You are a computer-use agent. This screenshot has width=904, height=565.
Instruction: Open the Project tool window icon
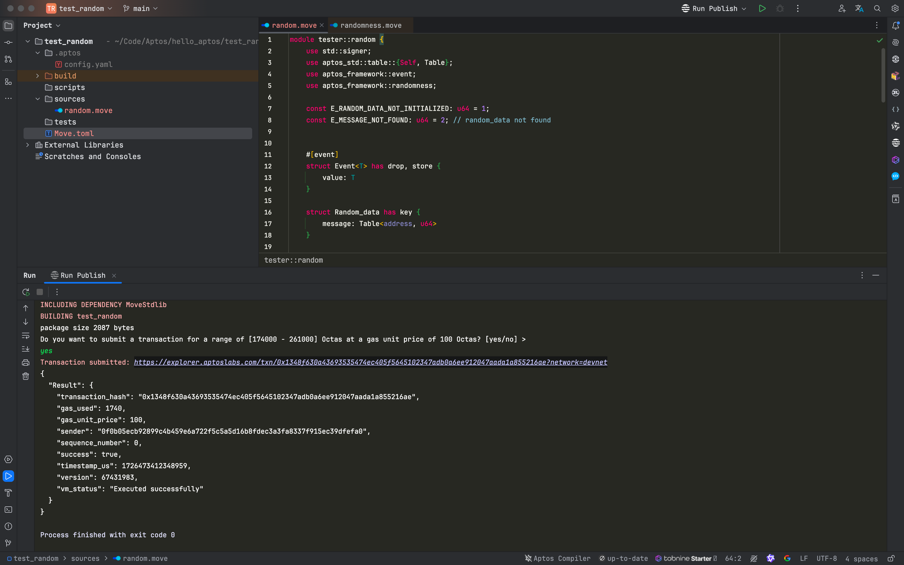[x=8, y=26]
